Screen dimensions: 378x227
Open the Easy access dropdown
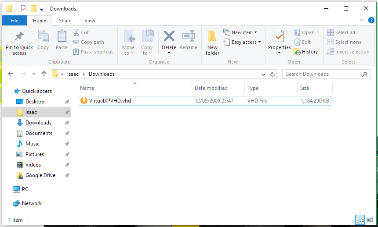[242, 42]
